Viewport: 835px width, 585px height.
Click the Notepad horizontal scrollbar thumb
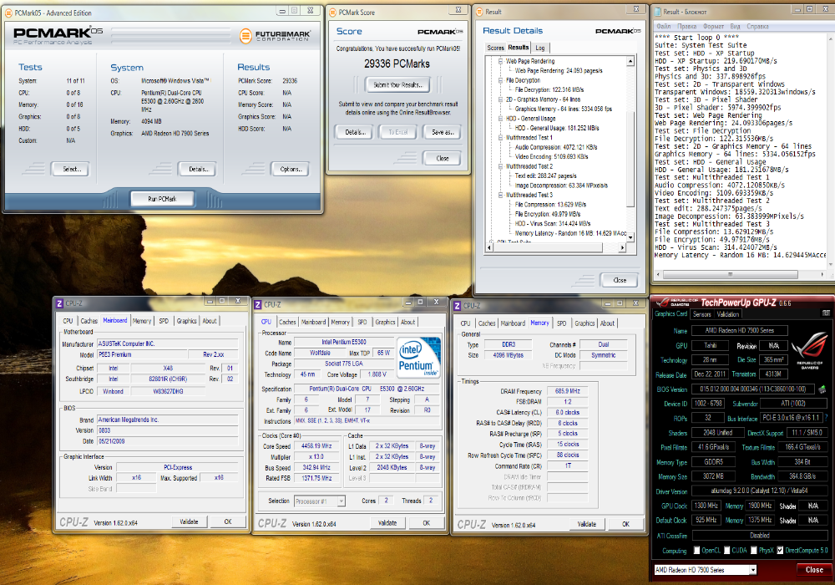730,274
